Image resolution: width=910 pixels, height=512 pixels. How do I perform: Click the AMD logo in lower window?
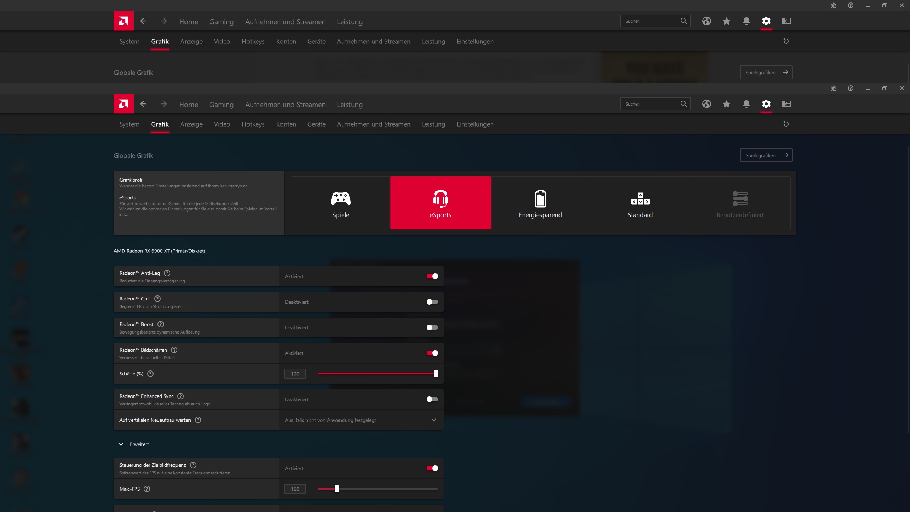click(x=123, y=104)
